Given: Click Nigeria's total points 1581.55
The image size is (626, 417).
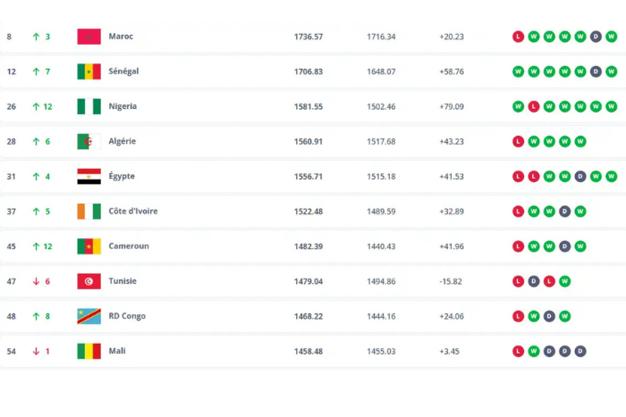Looking at the screenshot, I should click(308, 106).
